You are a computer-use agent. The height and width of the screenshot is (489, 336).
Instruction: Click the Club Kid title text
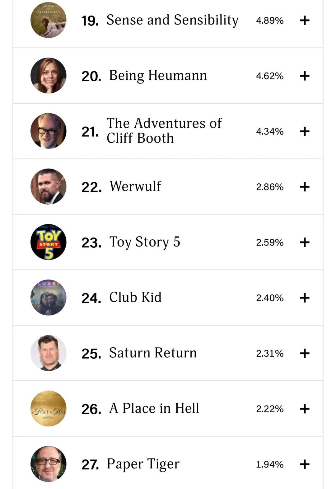point(135,297)
